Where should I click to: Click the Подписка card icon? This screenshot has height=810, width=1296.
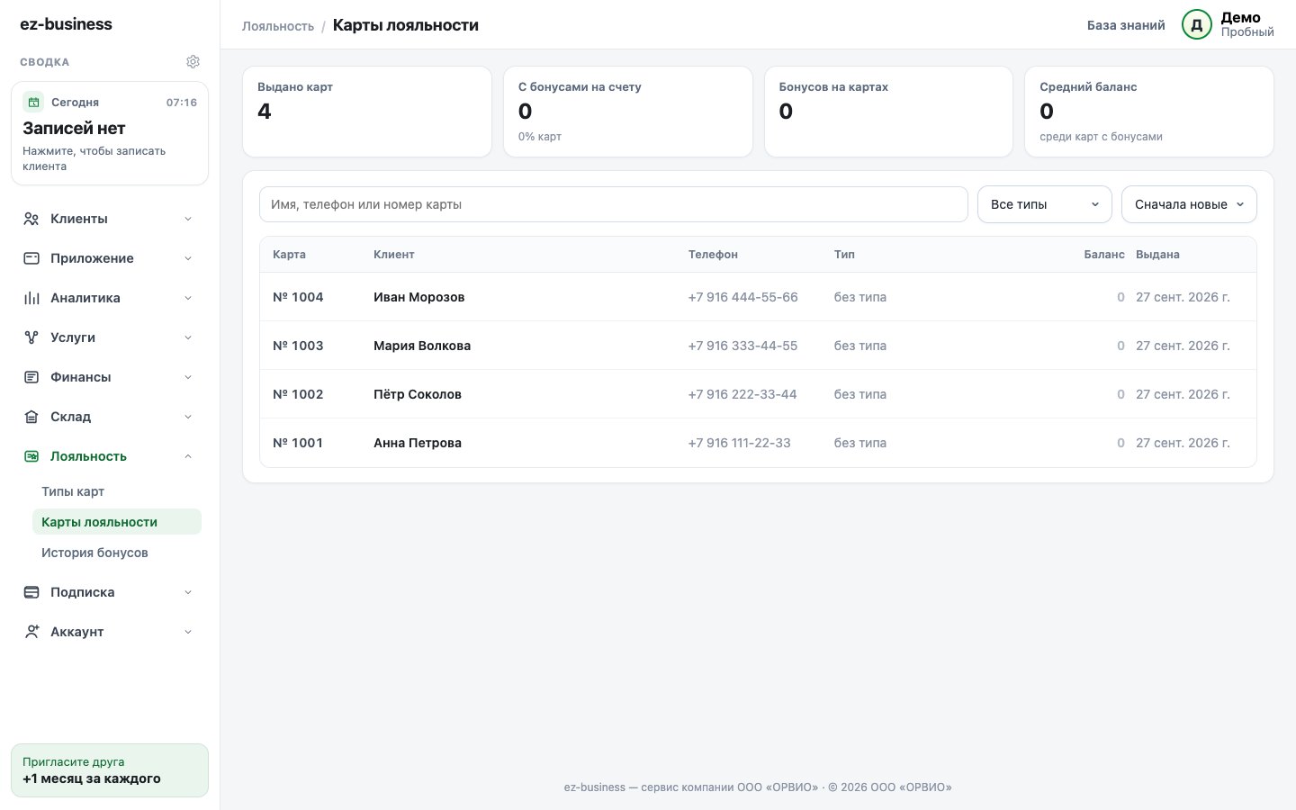click(x=31, y=592)
